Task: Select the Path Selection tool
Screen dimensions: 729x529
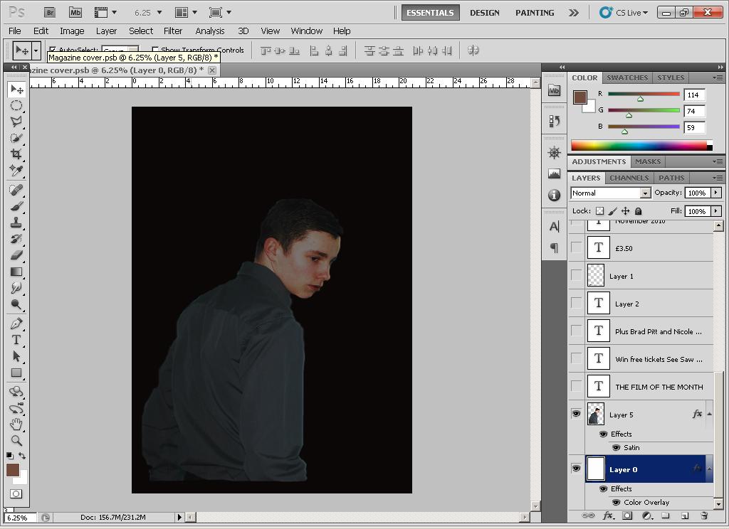Action: pos(16,356)
